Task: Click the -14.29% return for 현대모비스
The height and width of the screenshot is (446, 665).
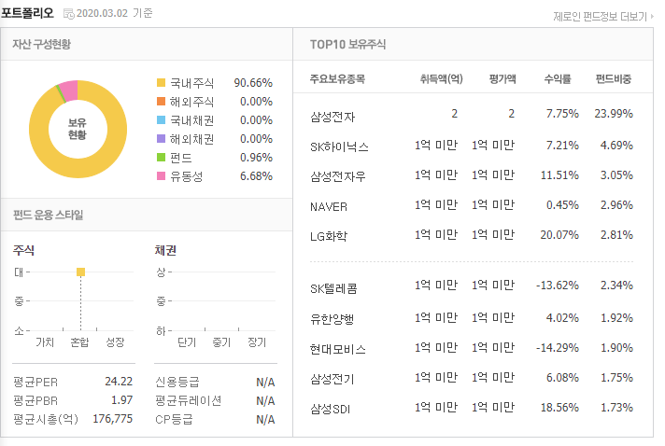Action: 558,348
